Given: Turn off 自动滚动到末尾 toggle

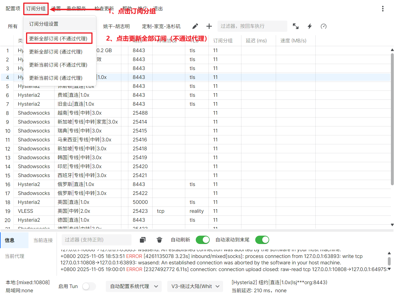Looking at the screenshot, I should point(262,240).
